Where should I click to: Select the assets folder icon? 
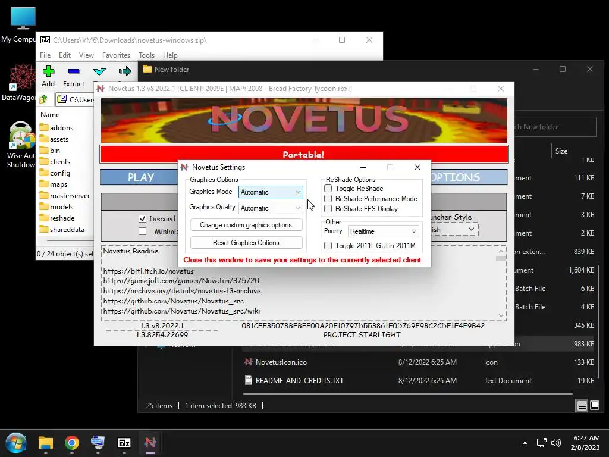[x=44, y=139]
